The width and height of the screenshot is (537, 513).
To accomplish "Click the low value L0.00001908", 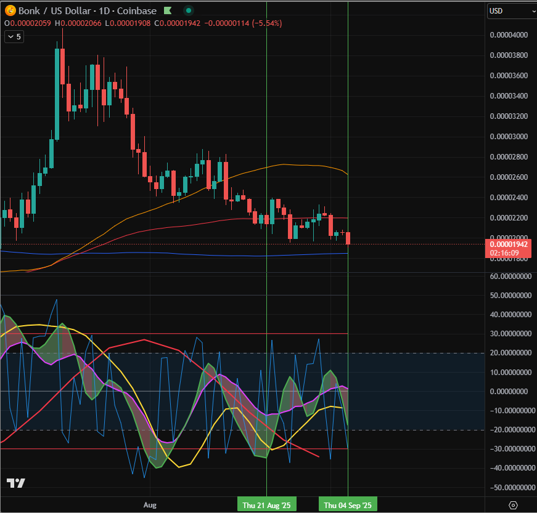I will coord(128,23).
